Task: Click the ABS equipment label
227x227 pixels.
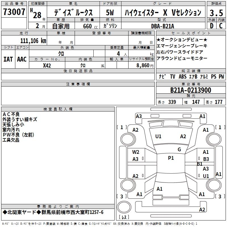Action: pyautogui.click(x=182, y=76)
